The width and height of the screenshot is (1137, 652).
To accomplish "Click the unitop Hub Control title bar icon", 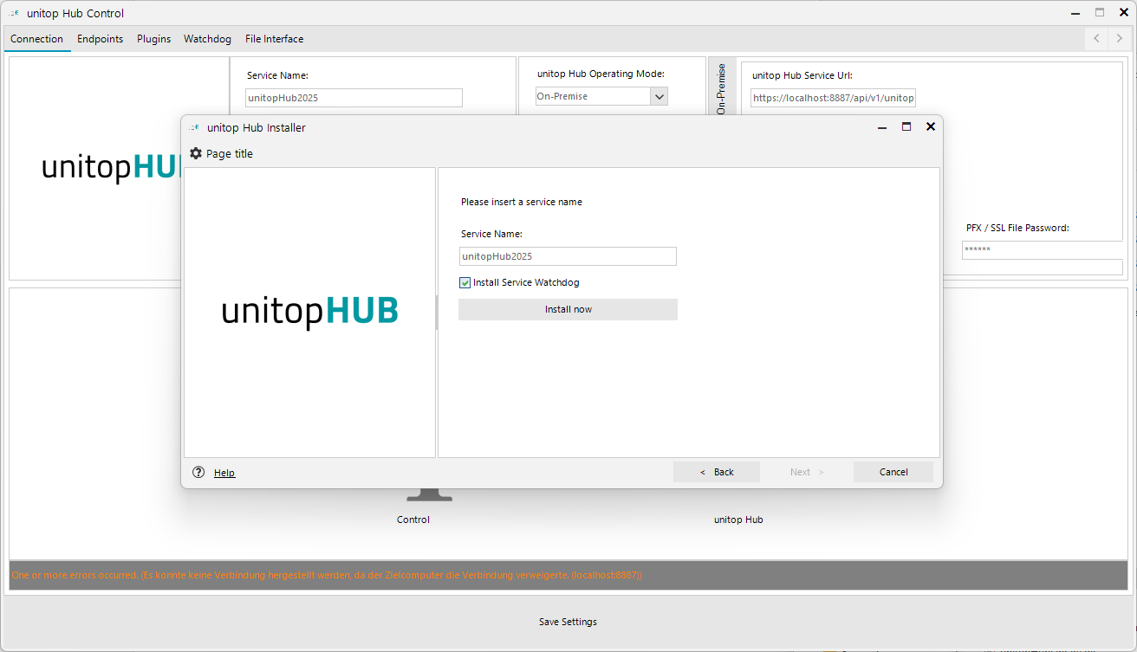I will click(12, 12).
